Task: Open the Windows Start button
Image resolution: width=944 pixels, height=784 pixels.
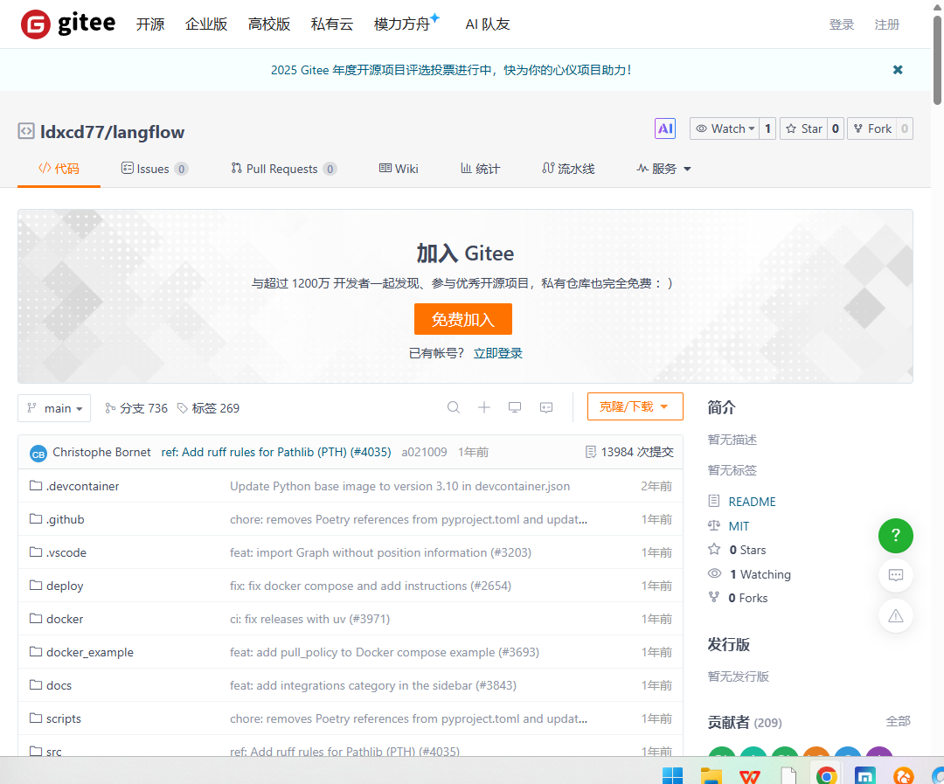Action: (x=672, y=775)
